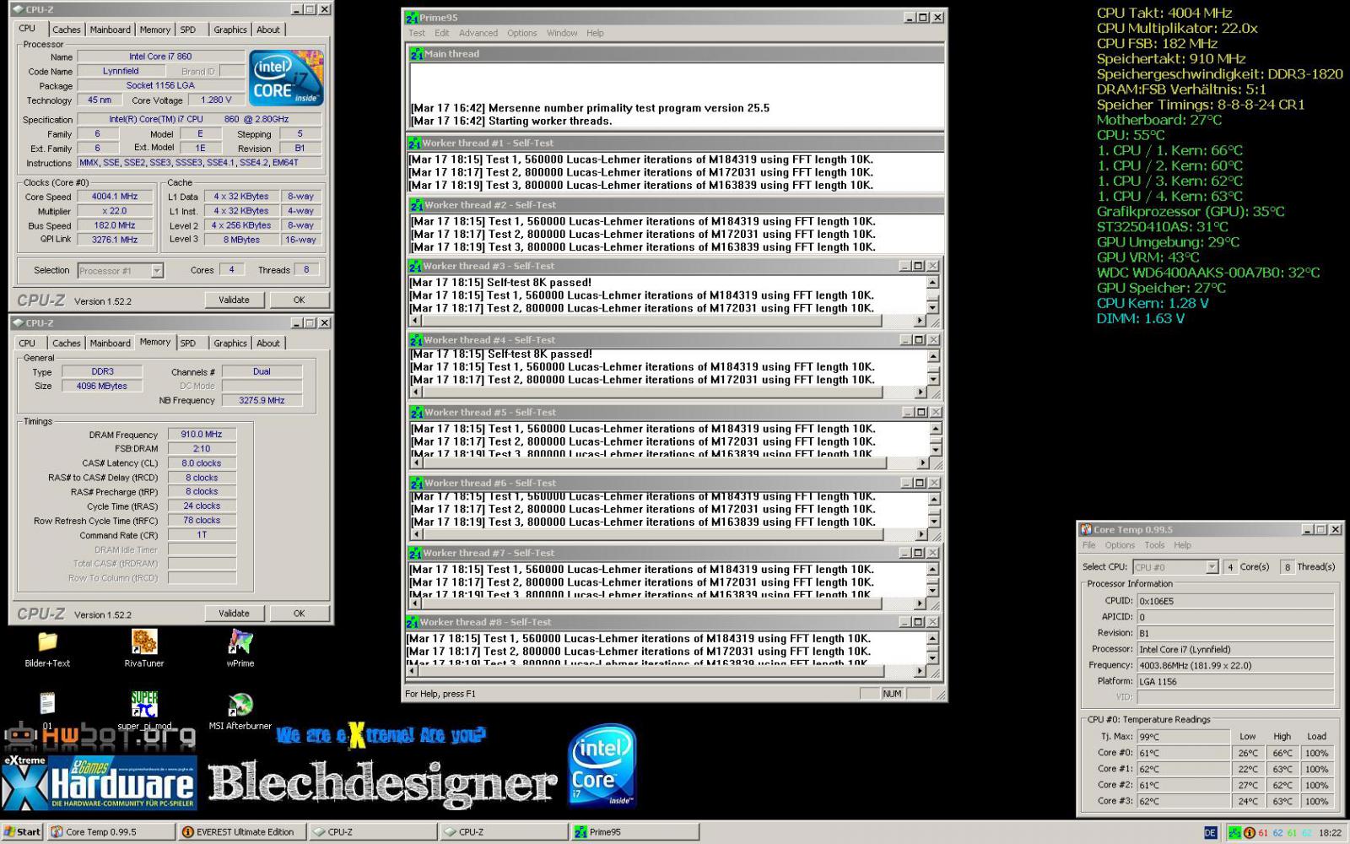Viewport: 1350px width, 844px height.
Task: Click Validate in the CPU-Z Memory window
Action: 234,614
